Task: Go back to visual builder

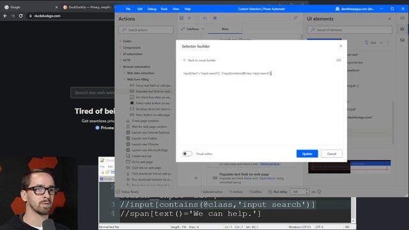Action: (199, 60)
